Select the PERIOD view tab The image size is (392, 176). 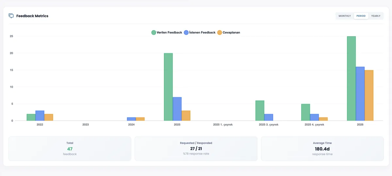[x=361, y=16]
